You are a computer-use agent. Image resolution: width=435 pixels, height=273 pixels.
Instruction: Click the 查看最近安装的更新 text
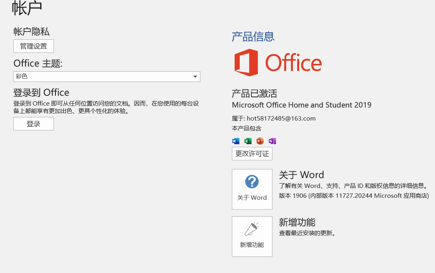(x=307, y=233)
